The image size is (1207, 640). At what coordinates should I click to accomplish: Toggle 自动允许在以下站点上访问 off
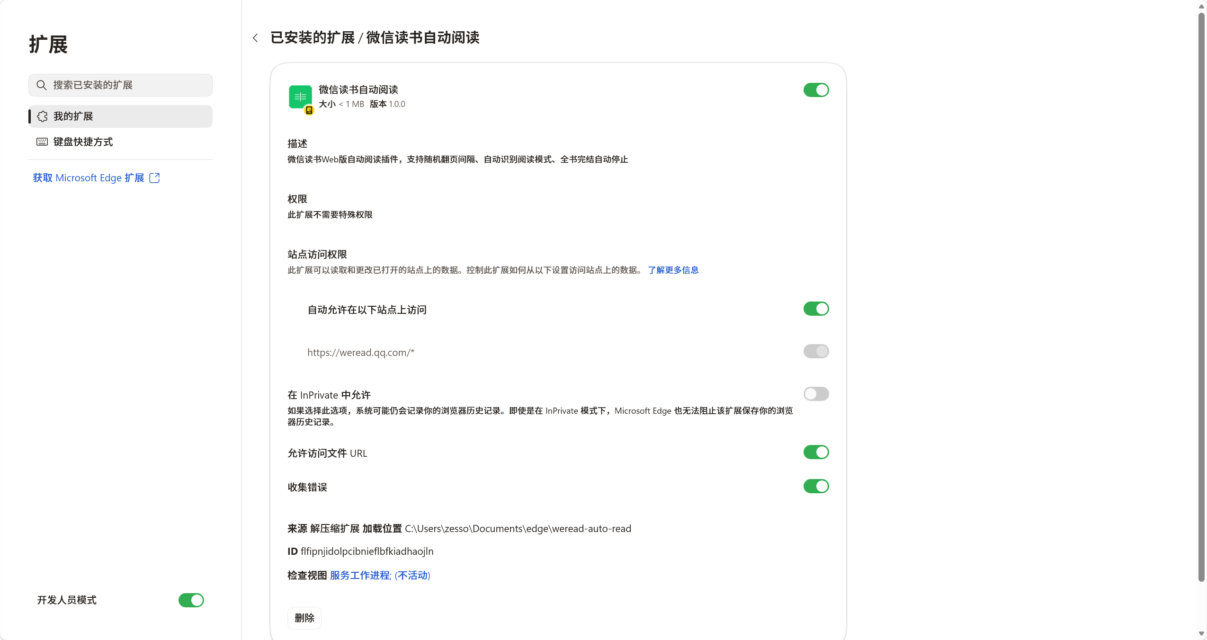[816, 309]
